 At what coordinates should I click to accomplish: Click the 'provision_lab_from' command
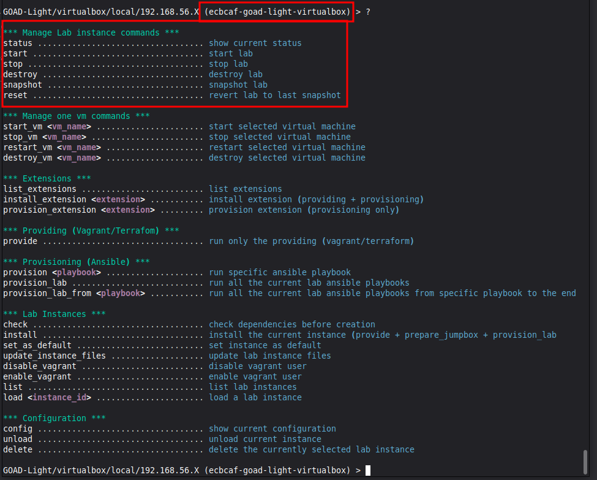(47, 294)
